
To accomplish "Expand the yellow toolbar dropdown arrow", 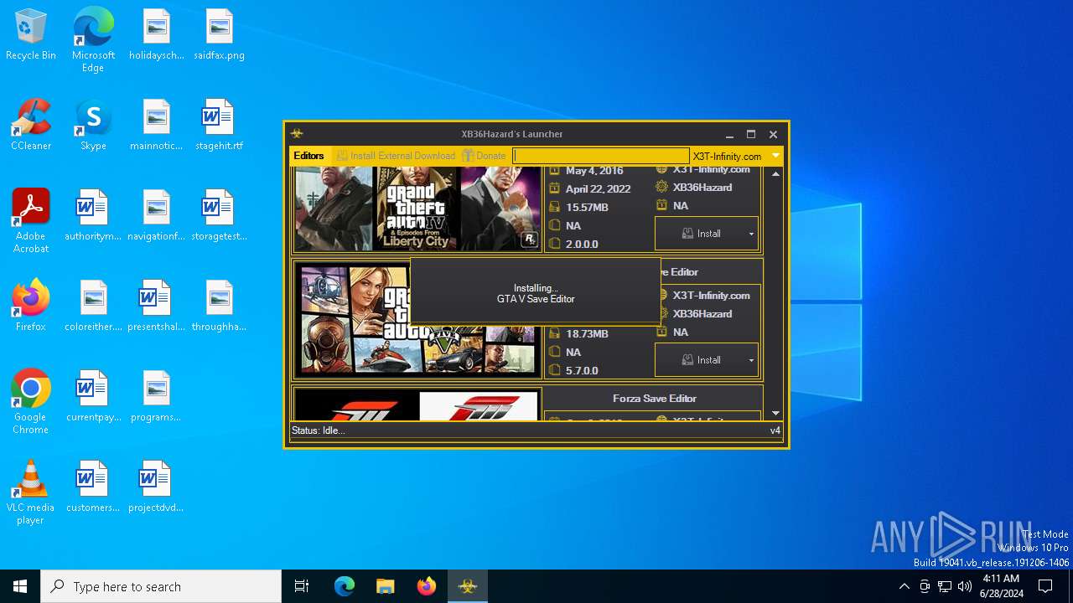I will coord(775,156).
